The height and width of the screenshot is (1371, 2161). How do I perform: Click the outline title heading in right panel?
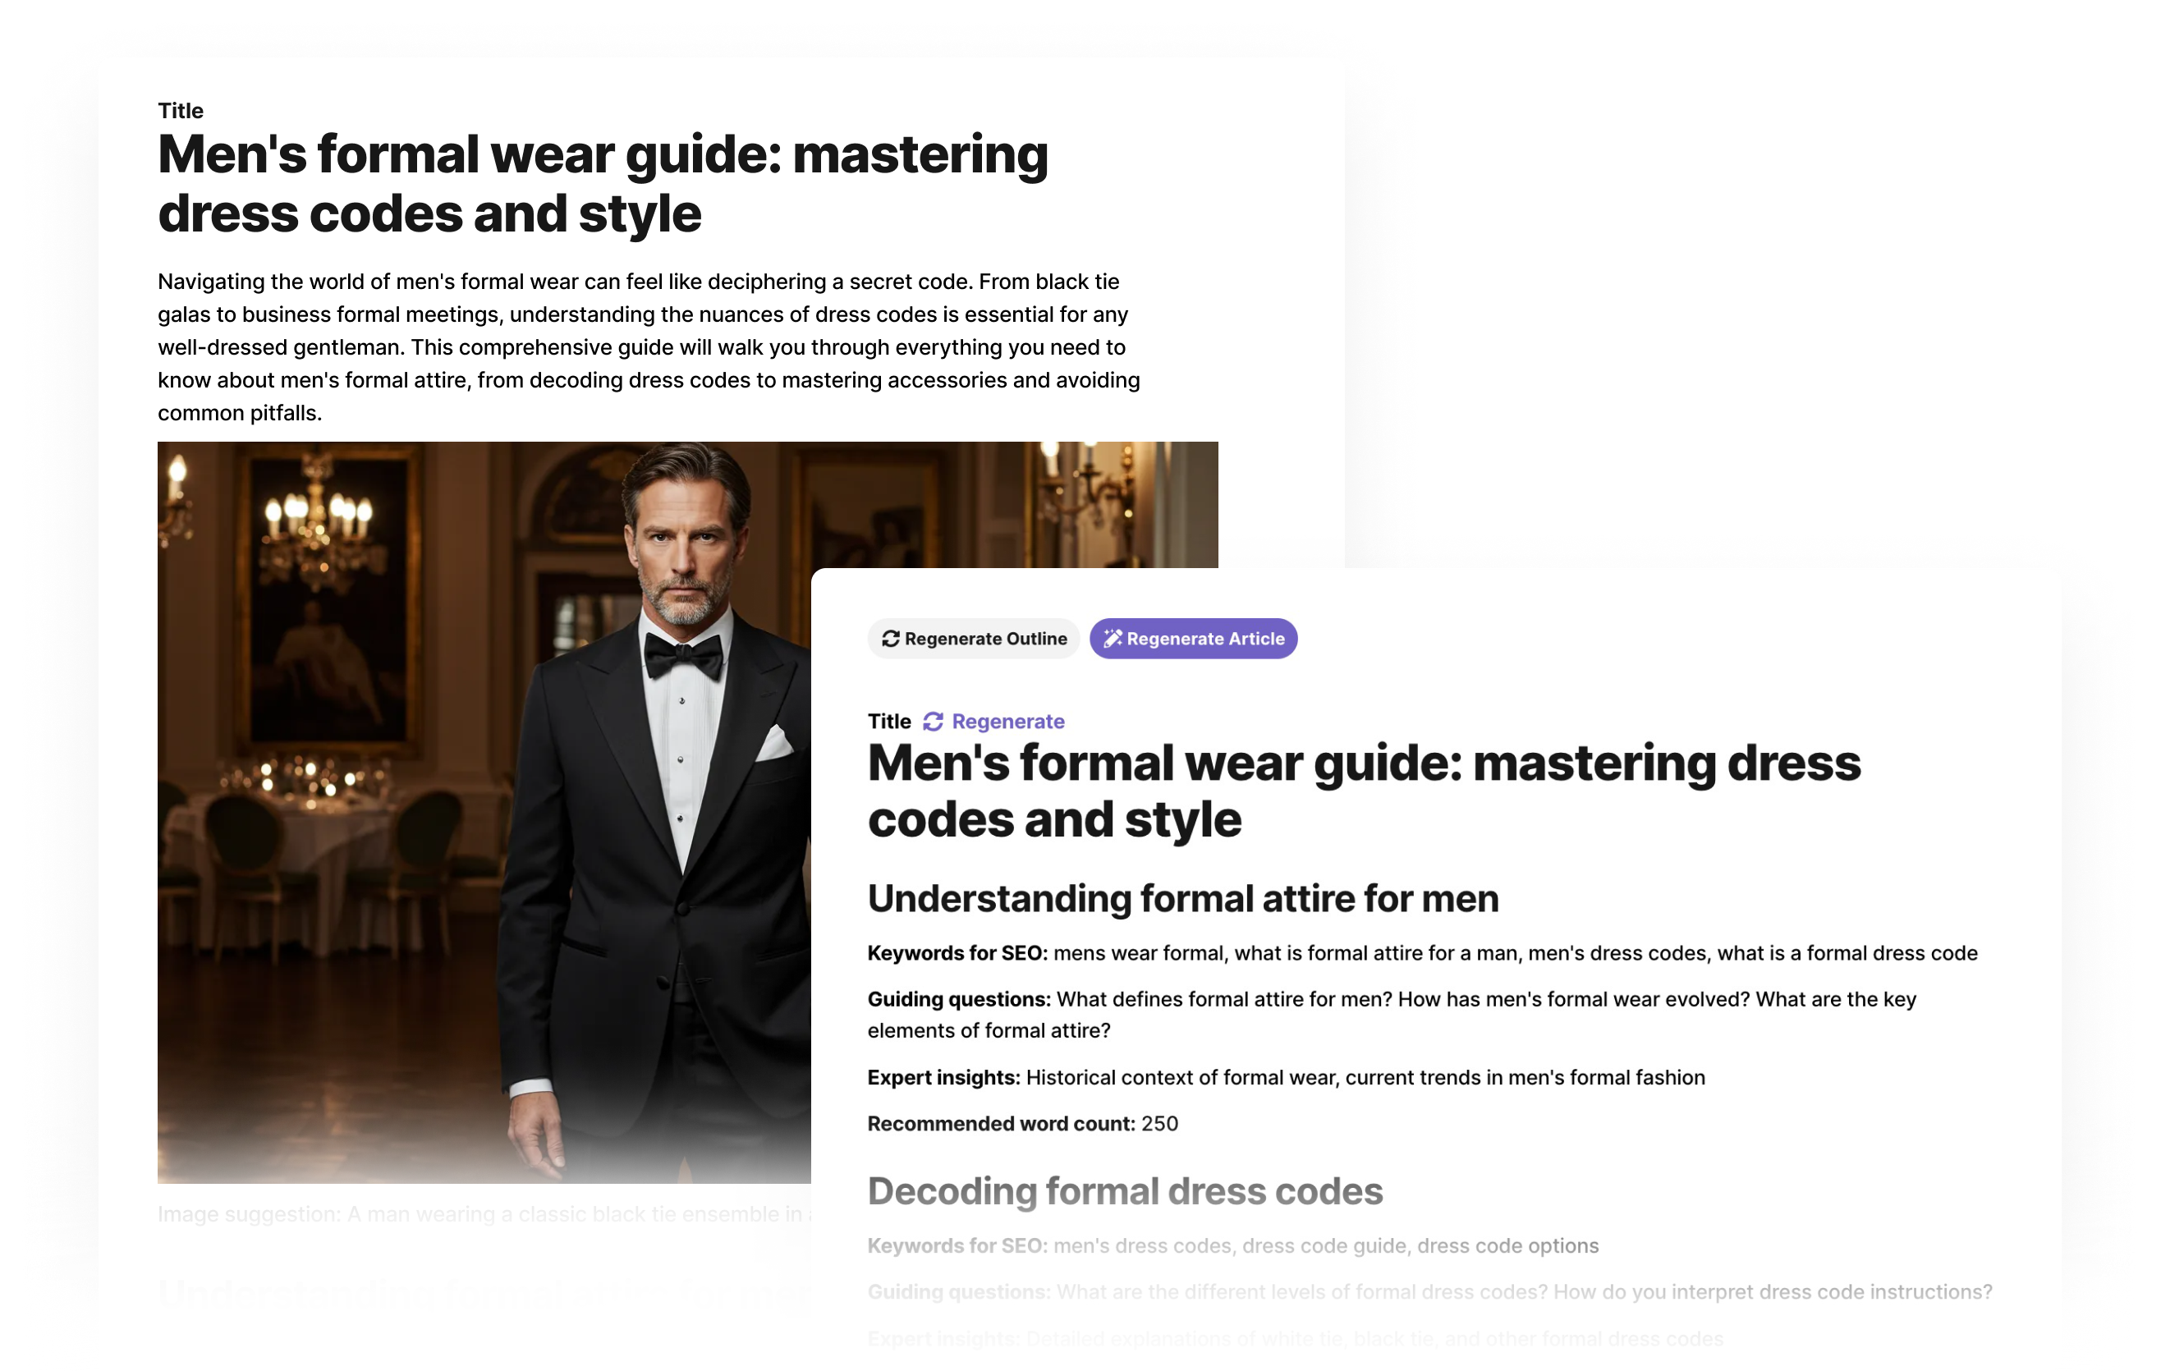click(1364, 791)
